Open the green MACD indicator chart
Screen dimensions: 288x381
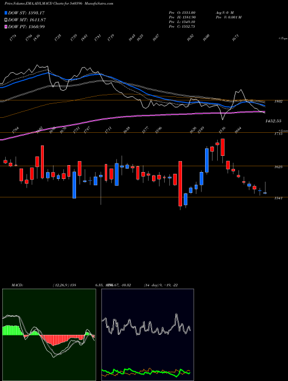click(49, 335)
